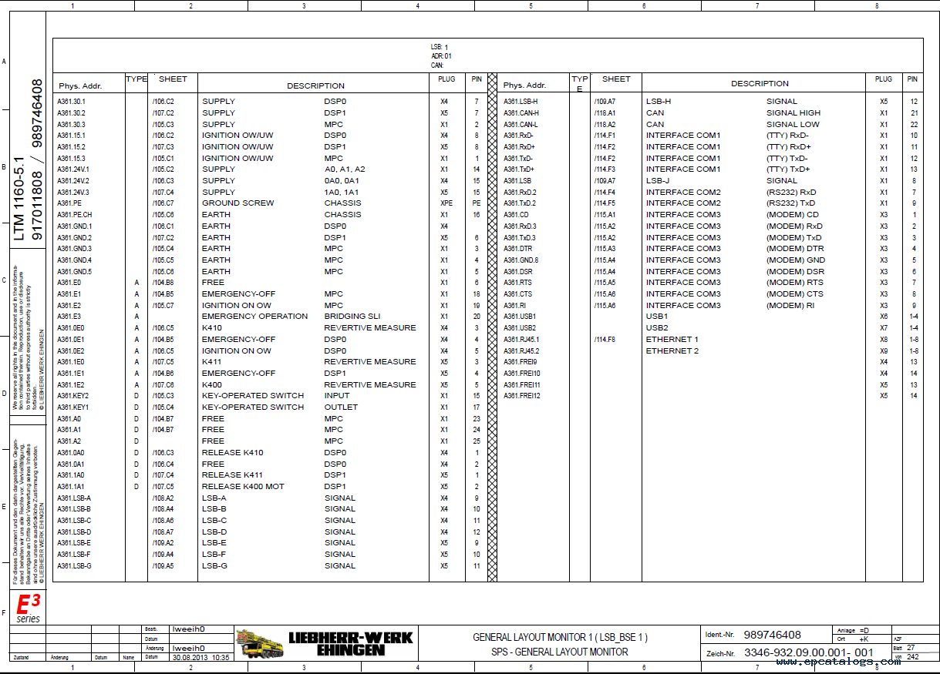Click the E3 series logo

[29, 609]
